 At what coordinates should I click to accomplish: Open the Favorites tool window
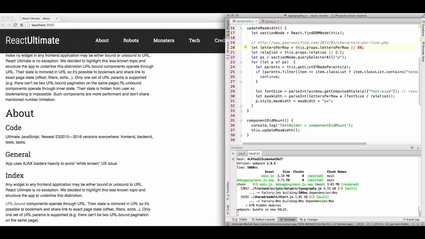point(228,191)
